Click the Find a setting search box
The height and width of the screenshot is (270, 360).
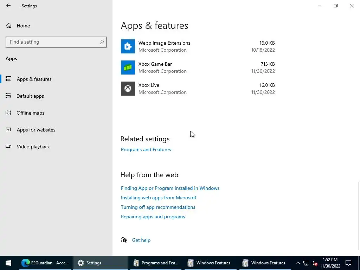pos(56,42)
